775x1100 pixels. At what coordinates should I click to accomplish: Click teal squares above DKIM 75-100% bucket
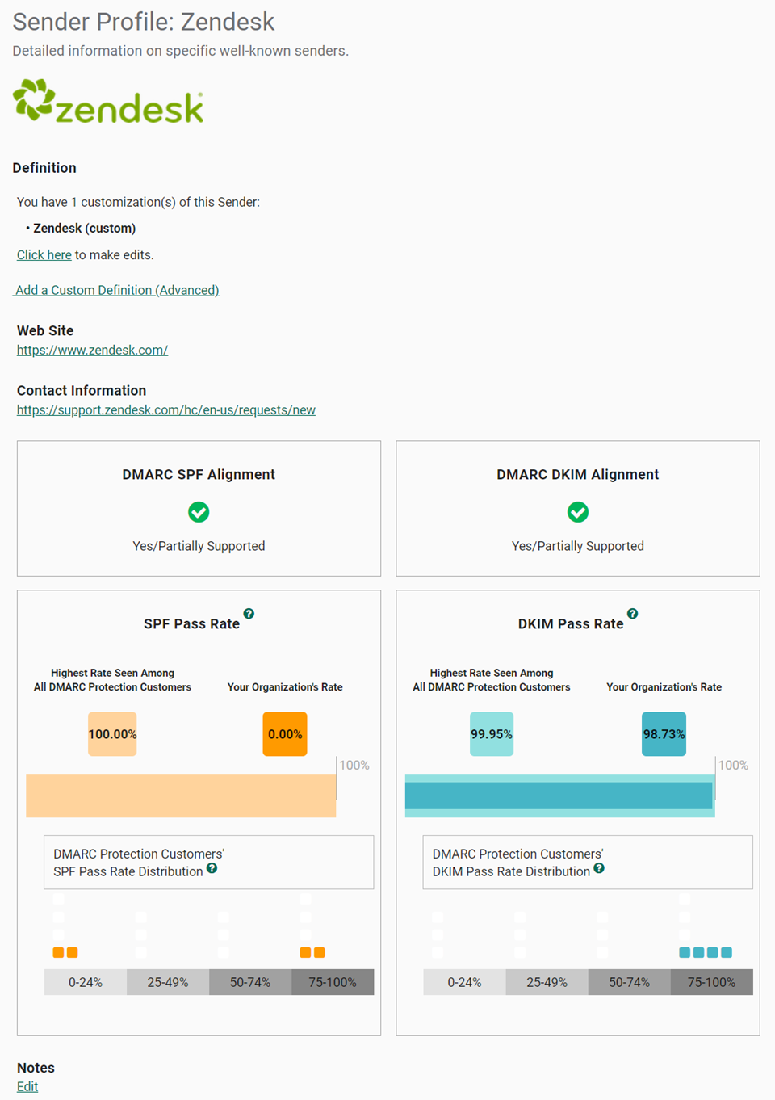pos(706,953)
